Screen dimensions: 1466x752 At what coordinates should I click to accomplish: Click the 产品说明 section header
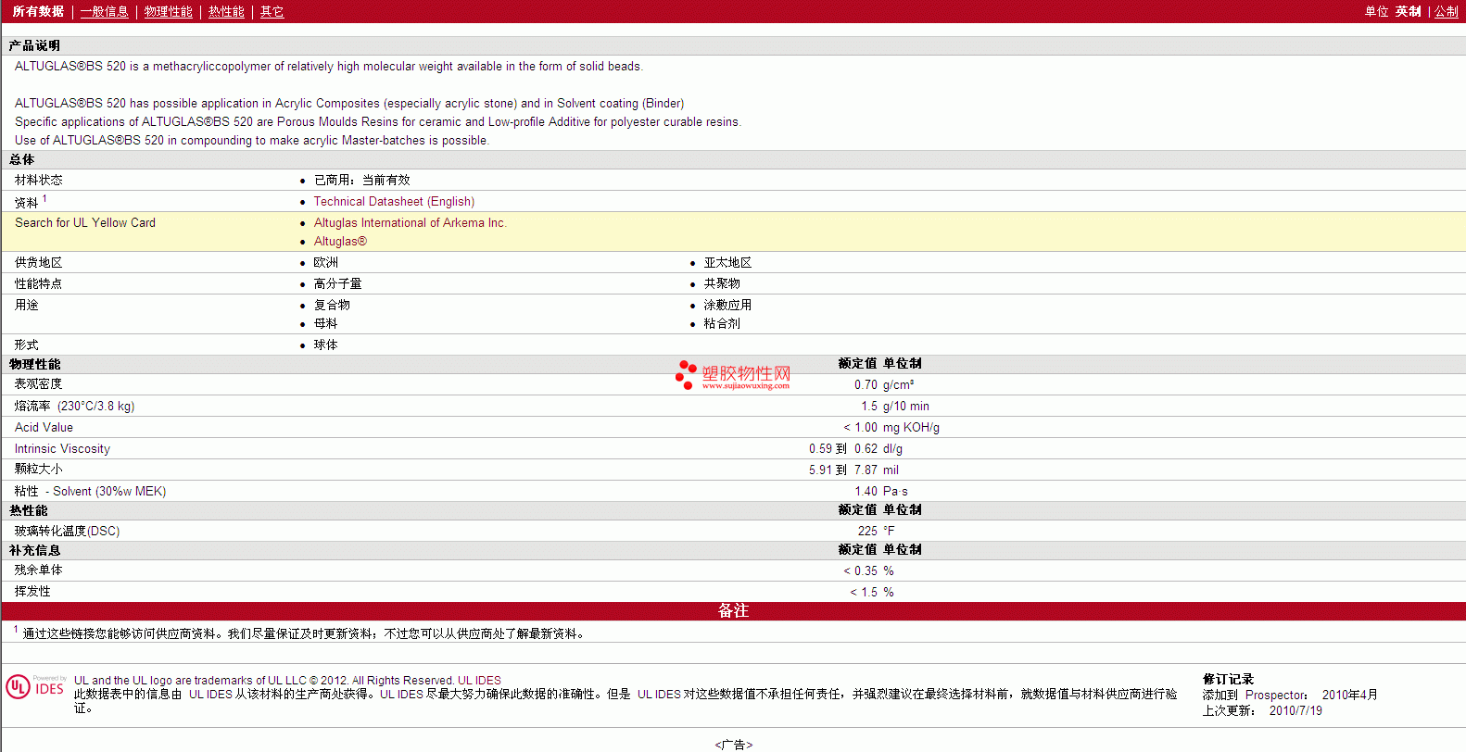(34, 45)
